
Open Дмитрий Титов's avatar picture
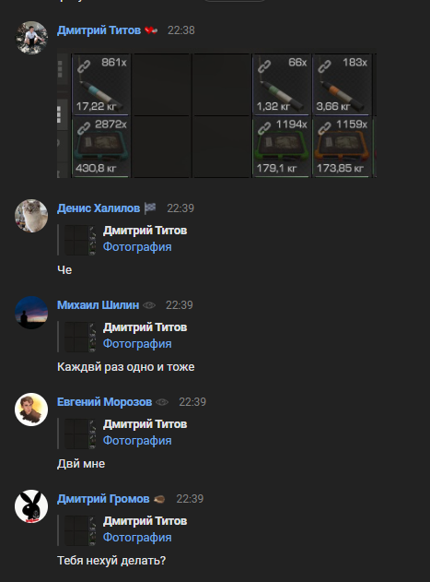(31, 38)
